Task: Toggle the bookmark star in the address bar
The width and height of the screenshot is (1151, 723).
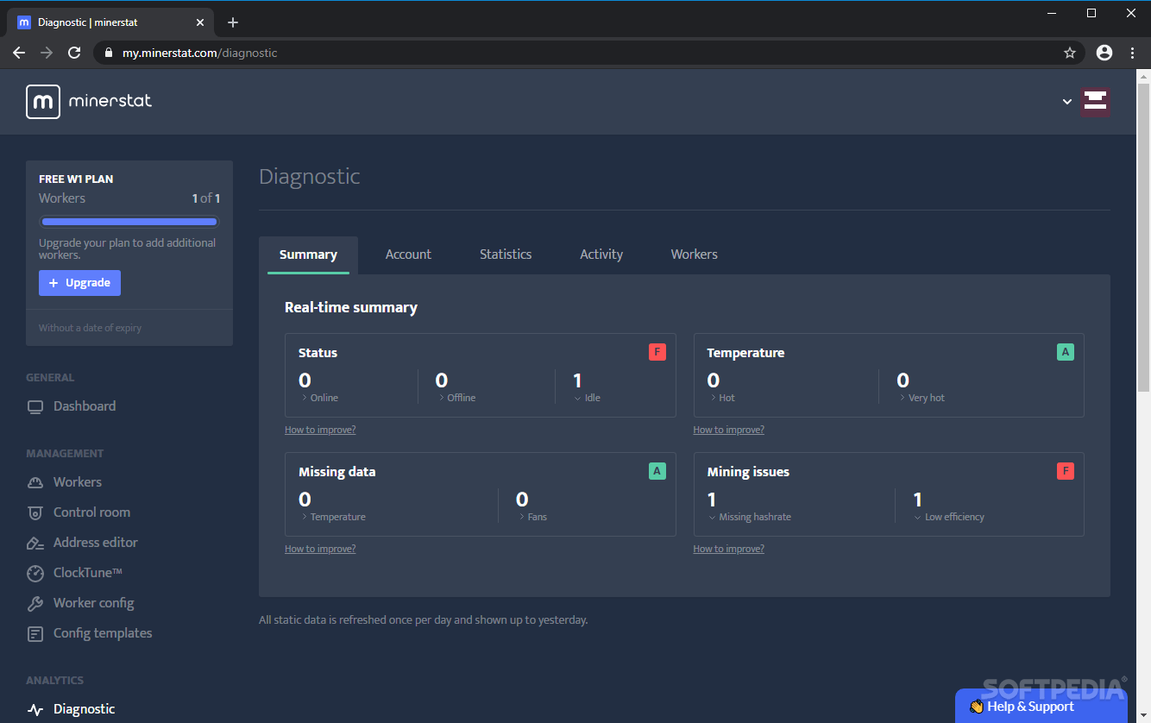Action: (1070, 52)
